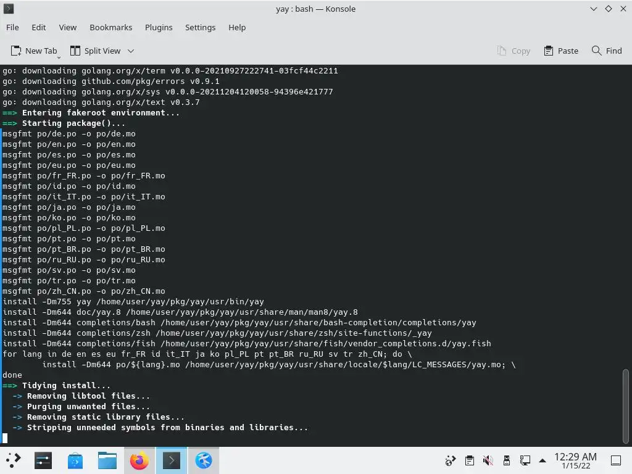
Task: Click the New Tab toolbar button
Action: pyautogui.click(x=35, y=51)
